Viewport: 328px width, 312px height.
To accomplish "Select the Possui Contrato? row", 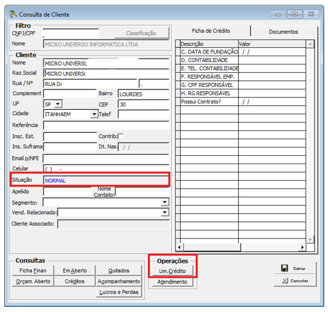I will (241, 102).
